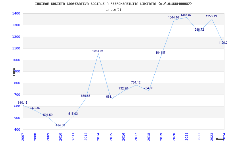Click the 2020 year label
Image resolution: width=227 pixels, height=142 pixels.
pyautogui.click(x=174, y=137)
